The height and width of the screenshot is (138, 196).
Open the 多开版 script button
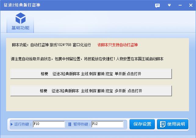[x=91, y=91]
